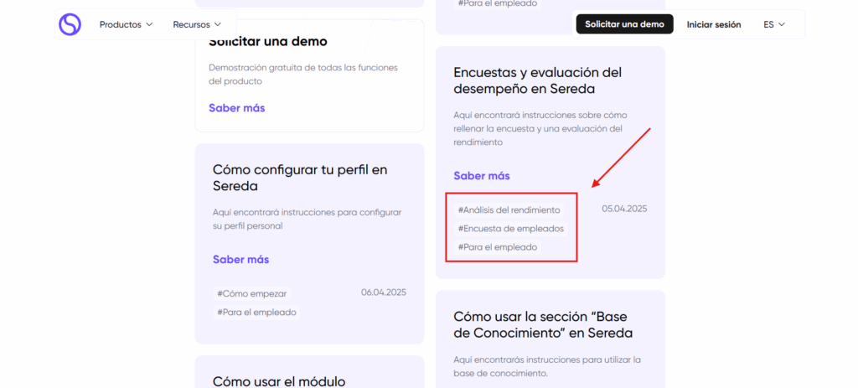Click the Sereda logo icon

click(x=70, y=24)
